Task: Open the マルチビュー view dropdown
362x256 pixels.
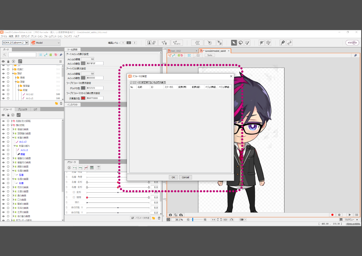Action: (x=349, y=220)
